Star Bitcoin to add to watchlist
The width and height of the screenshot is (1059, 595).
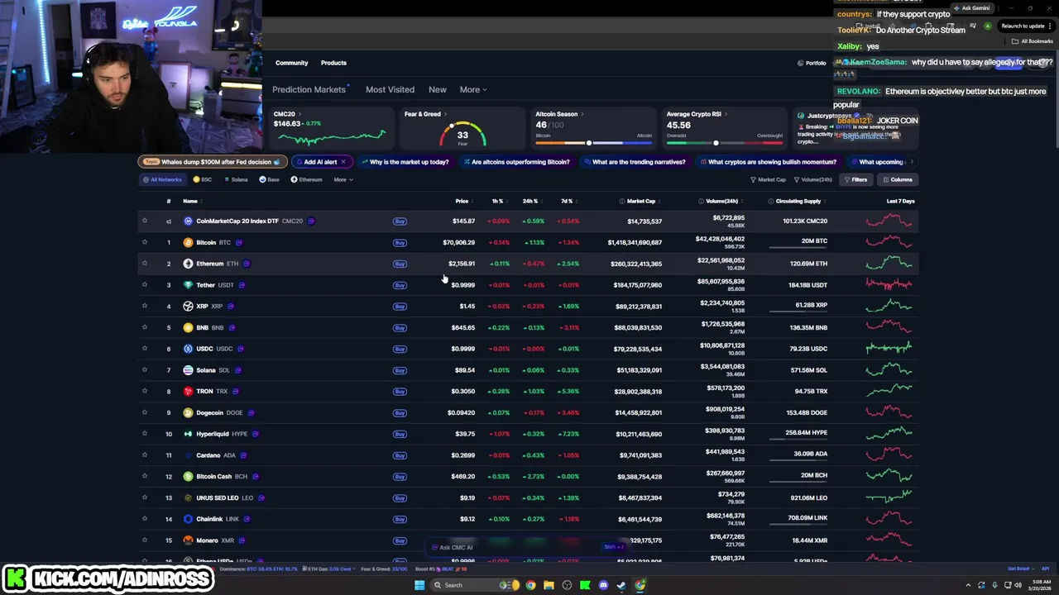(x=145, y=242)
